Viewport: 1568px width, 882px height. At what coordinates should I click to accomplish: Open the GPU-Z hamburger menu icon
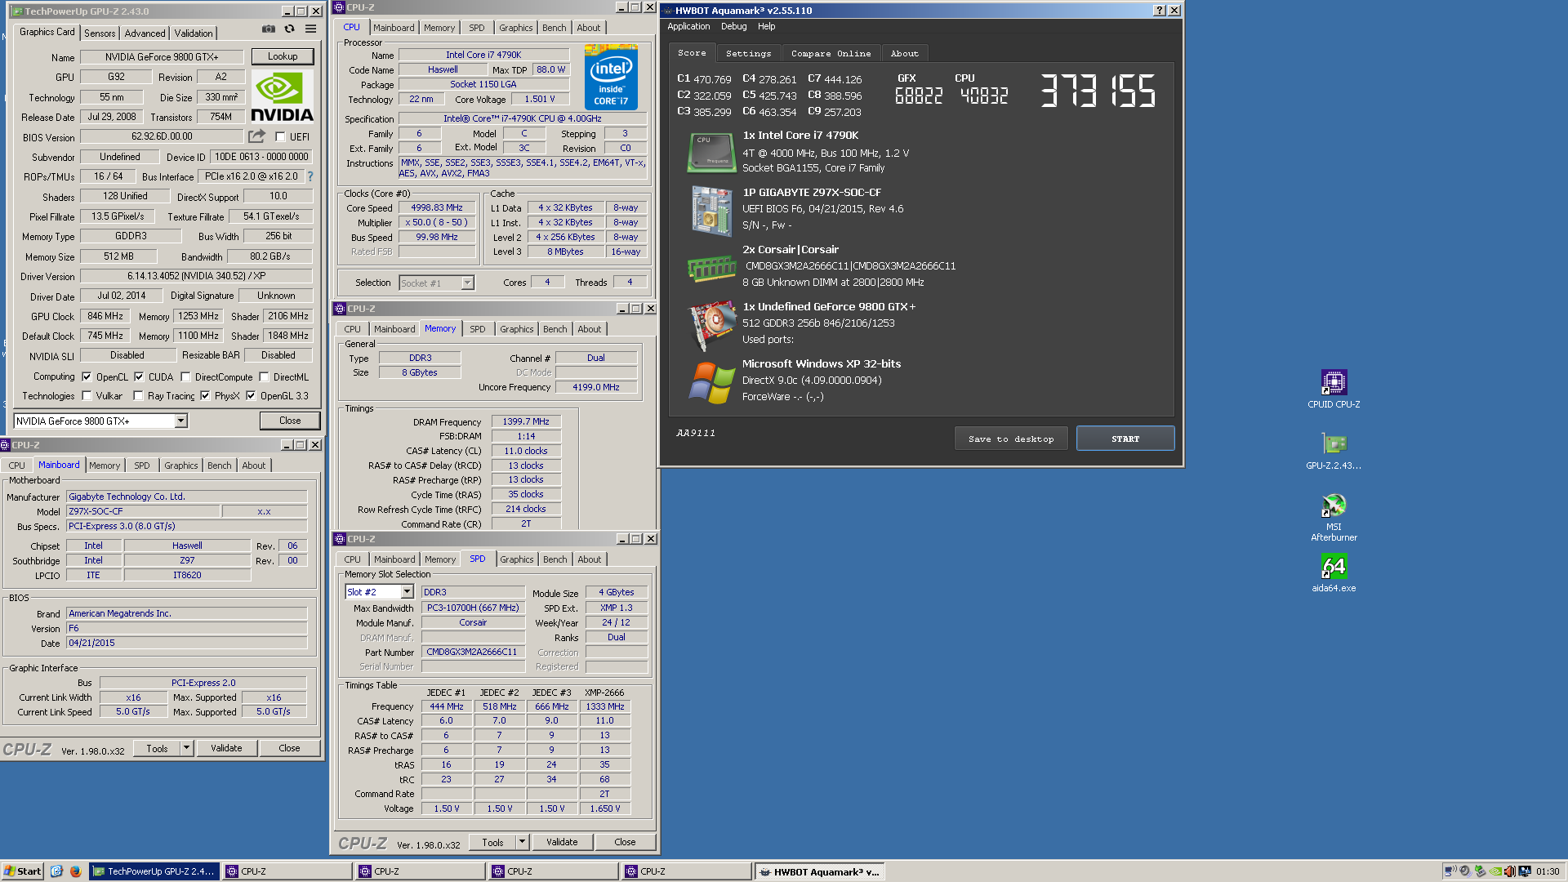tap(310, 29)
